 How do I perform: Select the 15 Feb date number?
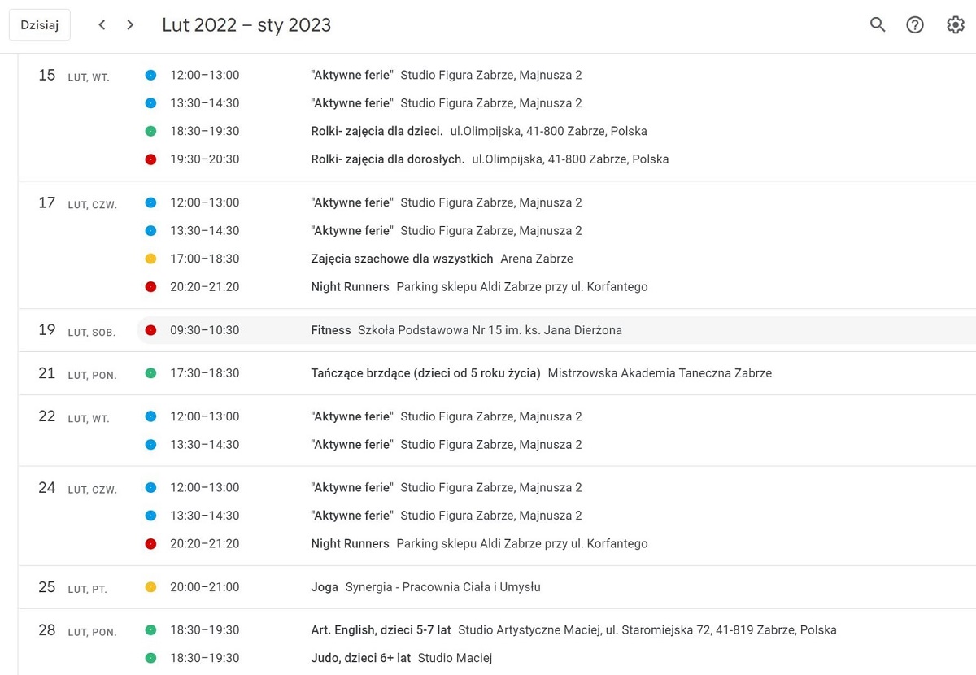(x=47, y=75)
